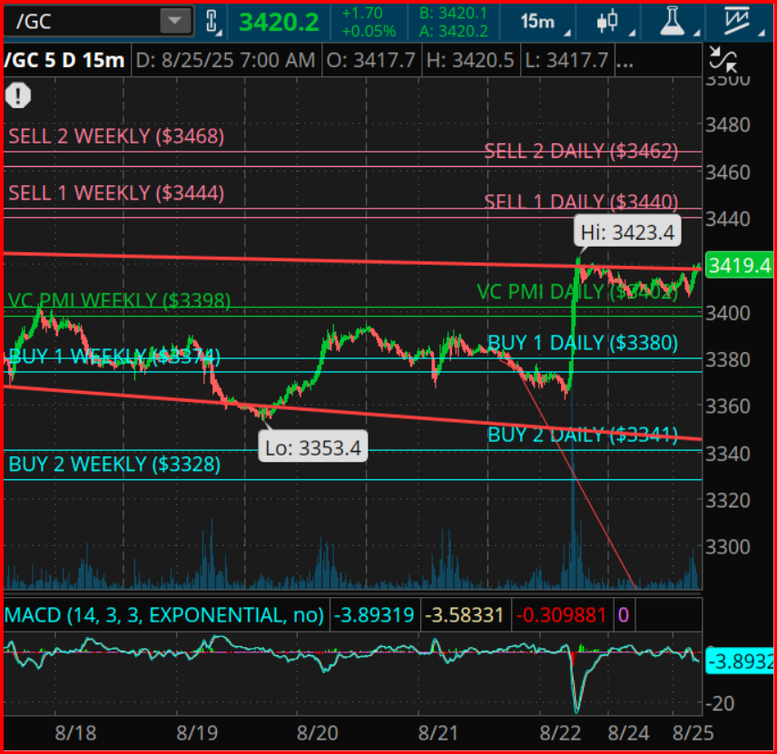The image size is (777, 754).
Task: Click the 3300 price axis label
Action: point(727,547)
